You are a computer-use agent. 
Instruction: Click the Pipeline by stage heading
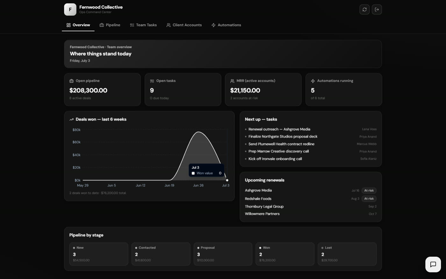click(86, 235)
